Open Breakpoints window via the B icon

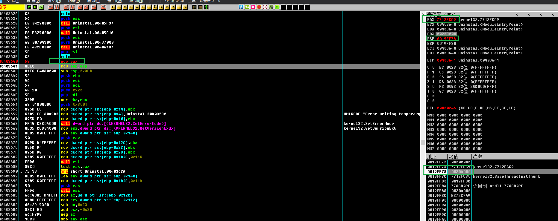coord(167,7)
